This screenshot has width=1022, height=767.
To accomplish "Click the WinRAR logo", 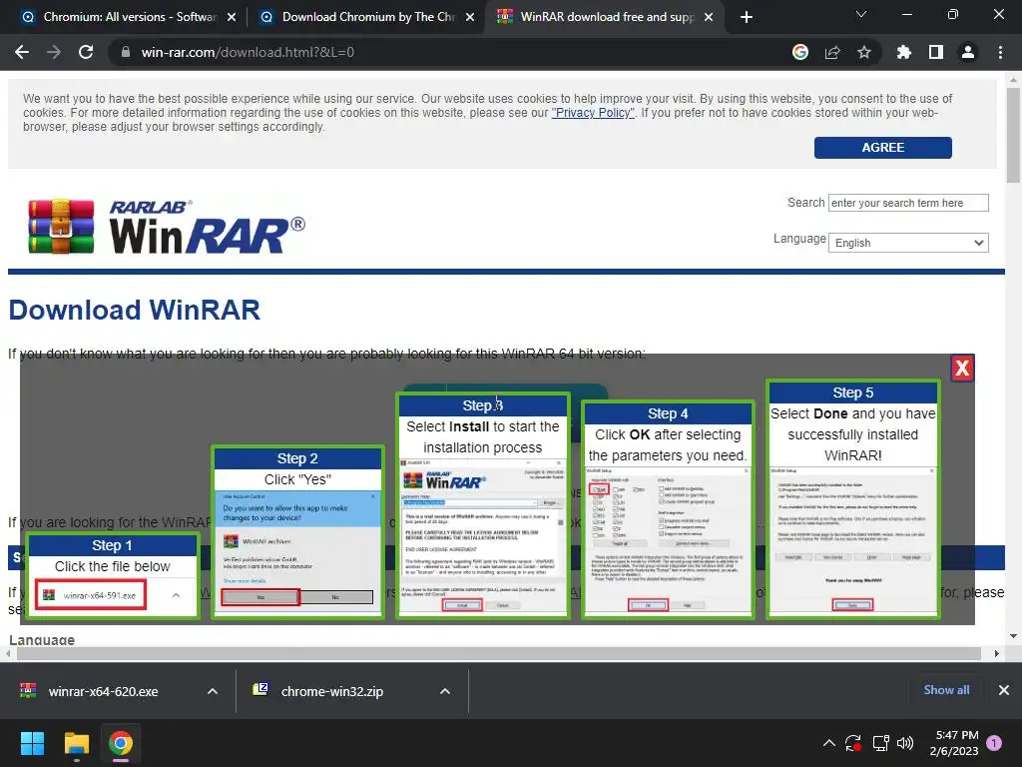I will (x=167, y=226).
